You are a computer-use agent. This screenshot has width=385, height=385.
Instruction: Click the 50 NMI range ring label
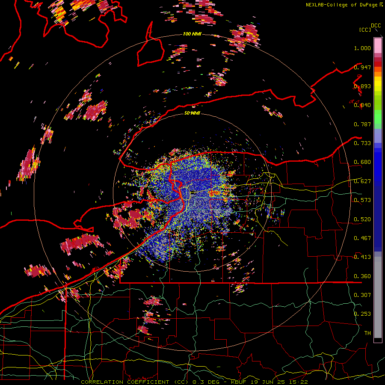[x=192, y=113]
